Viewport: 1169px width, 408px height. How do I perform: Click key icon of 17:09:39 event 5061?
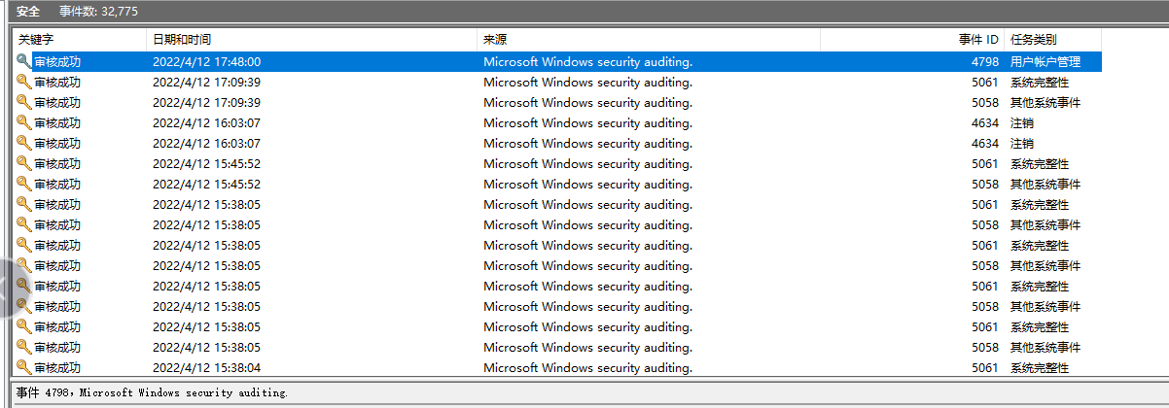point(23,82)
